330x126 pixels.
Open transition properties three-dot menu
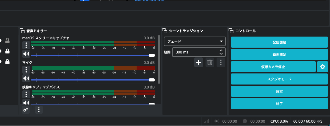221,62
